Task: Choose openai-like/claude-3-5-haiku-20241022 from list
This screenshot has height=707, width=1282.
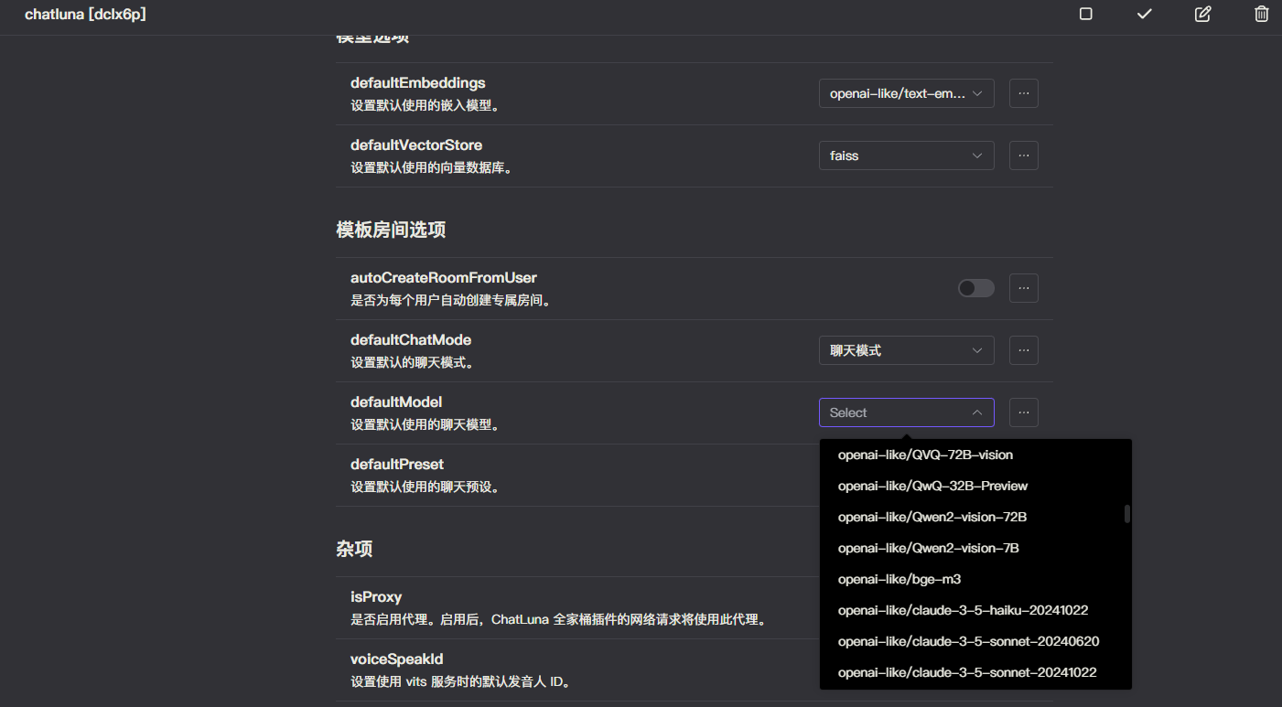Action: [x=963, y=610]
